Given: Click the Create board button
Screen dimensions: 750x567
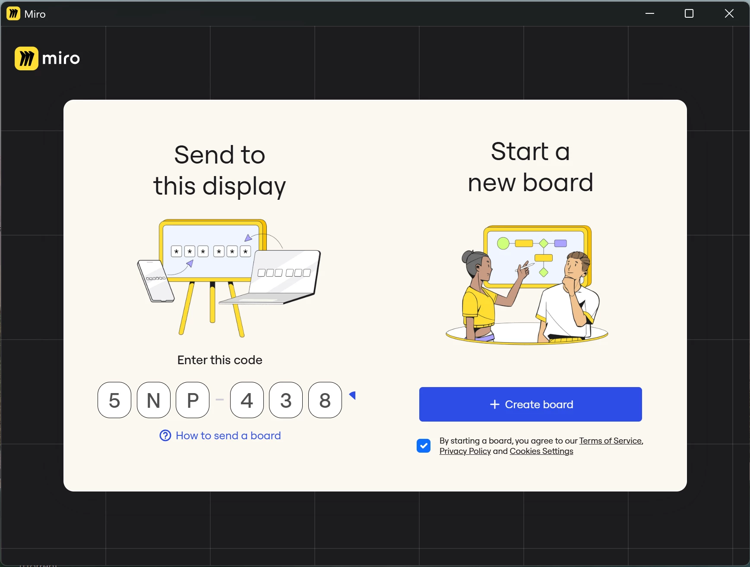Looking at the screenshot, I should (530, 404).
